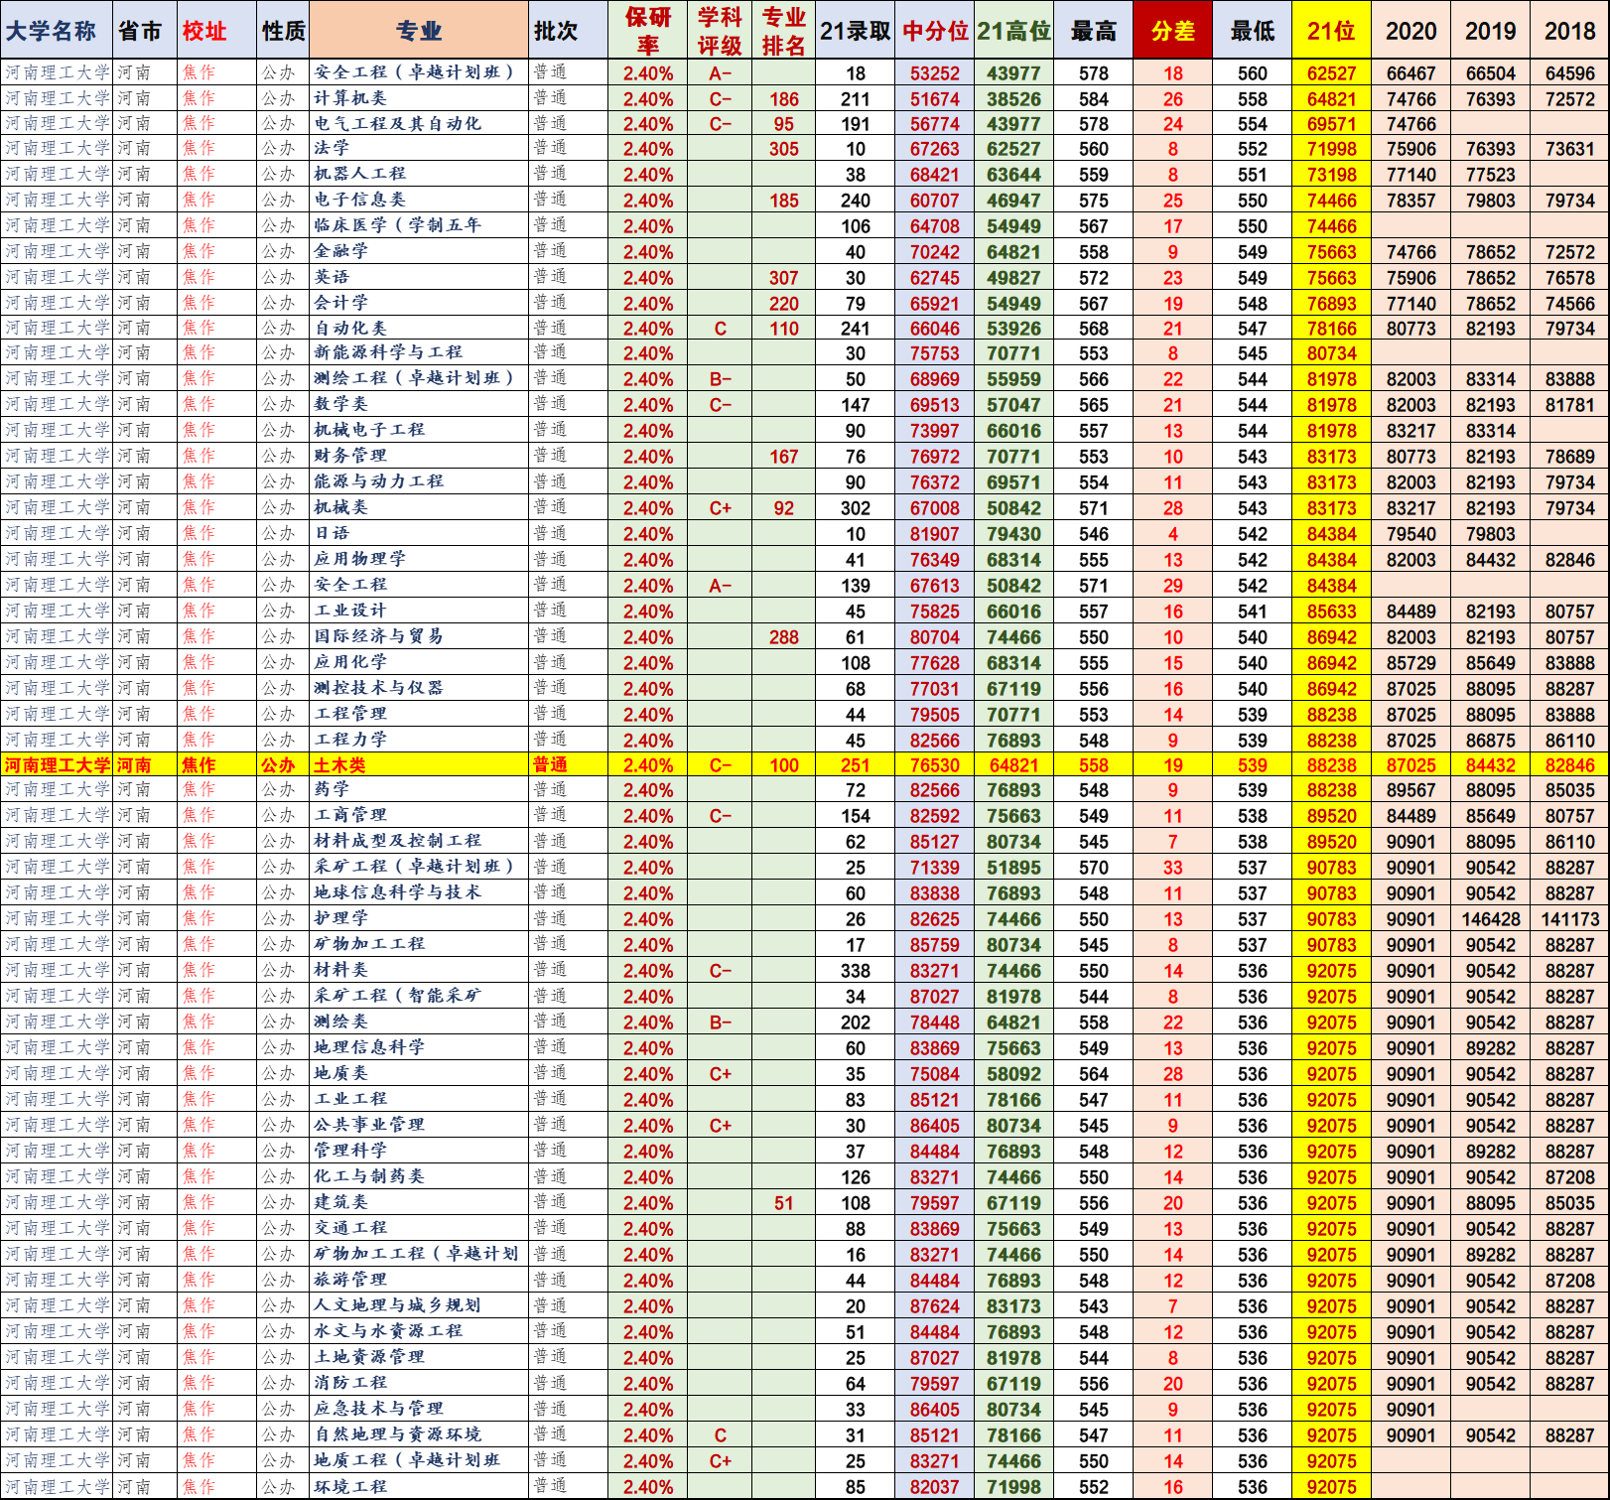Select the 性质 column header
The height and width of the screenshot is (1500, 1610).
(284, 31)
